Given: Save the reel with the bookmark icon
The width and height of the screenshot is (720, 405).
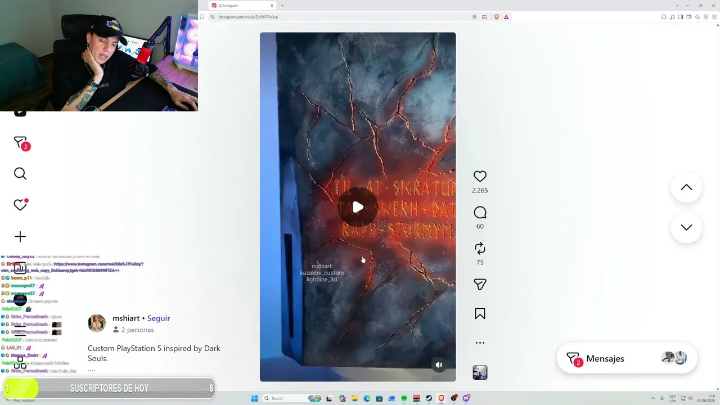Looking at the screenshot, I should point(480,314).
